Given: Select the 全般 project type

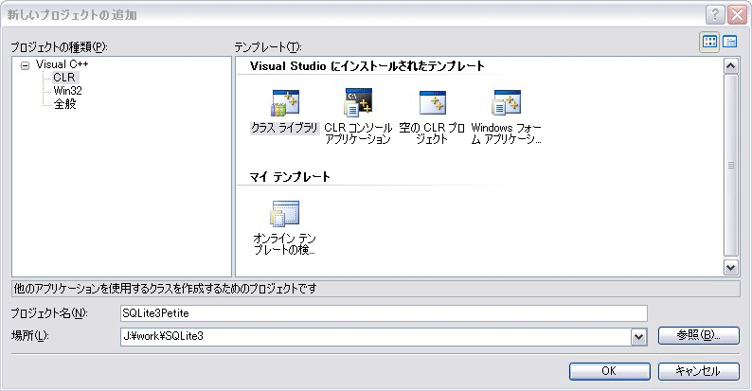Looking at the screenshot, I should click(64, 104).
